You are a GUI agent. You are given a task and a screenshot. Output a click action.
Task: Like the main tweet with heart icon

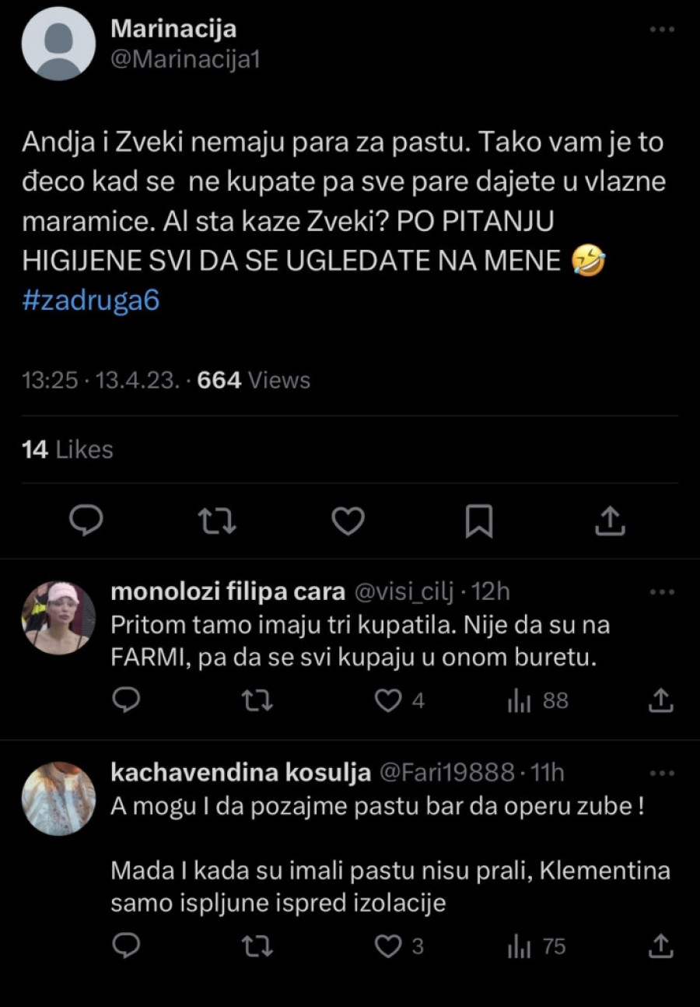tap(348, 521)
